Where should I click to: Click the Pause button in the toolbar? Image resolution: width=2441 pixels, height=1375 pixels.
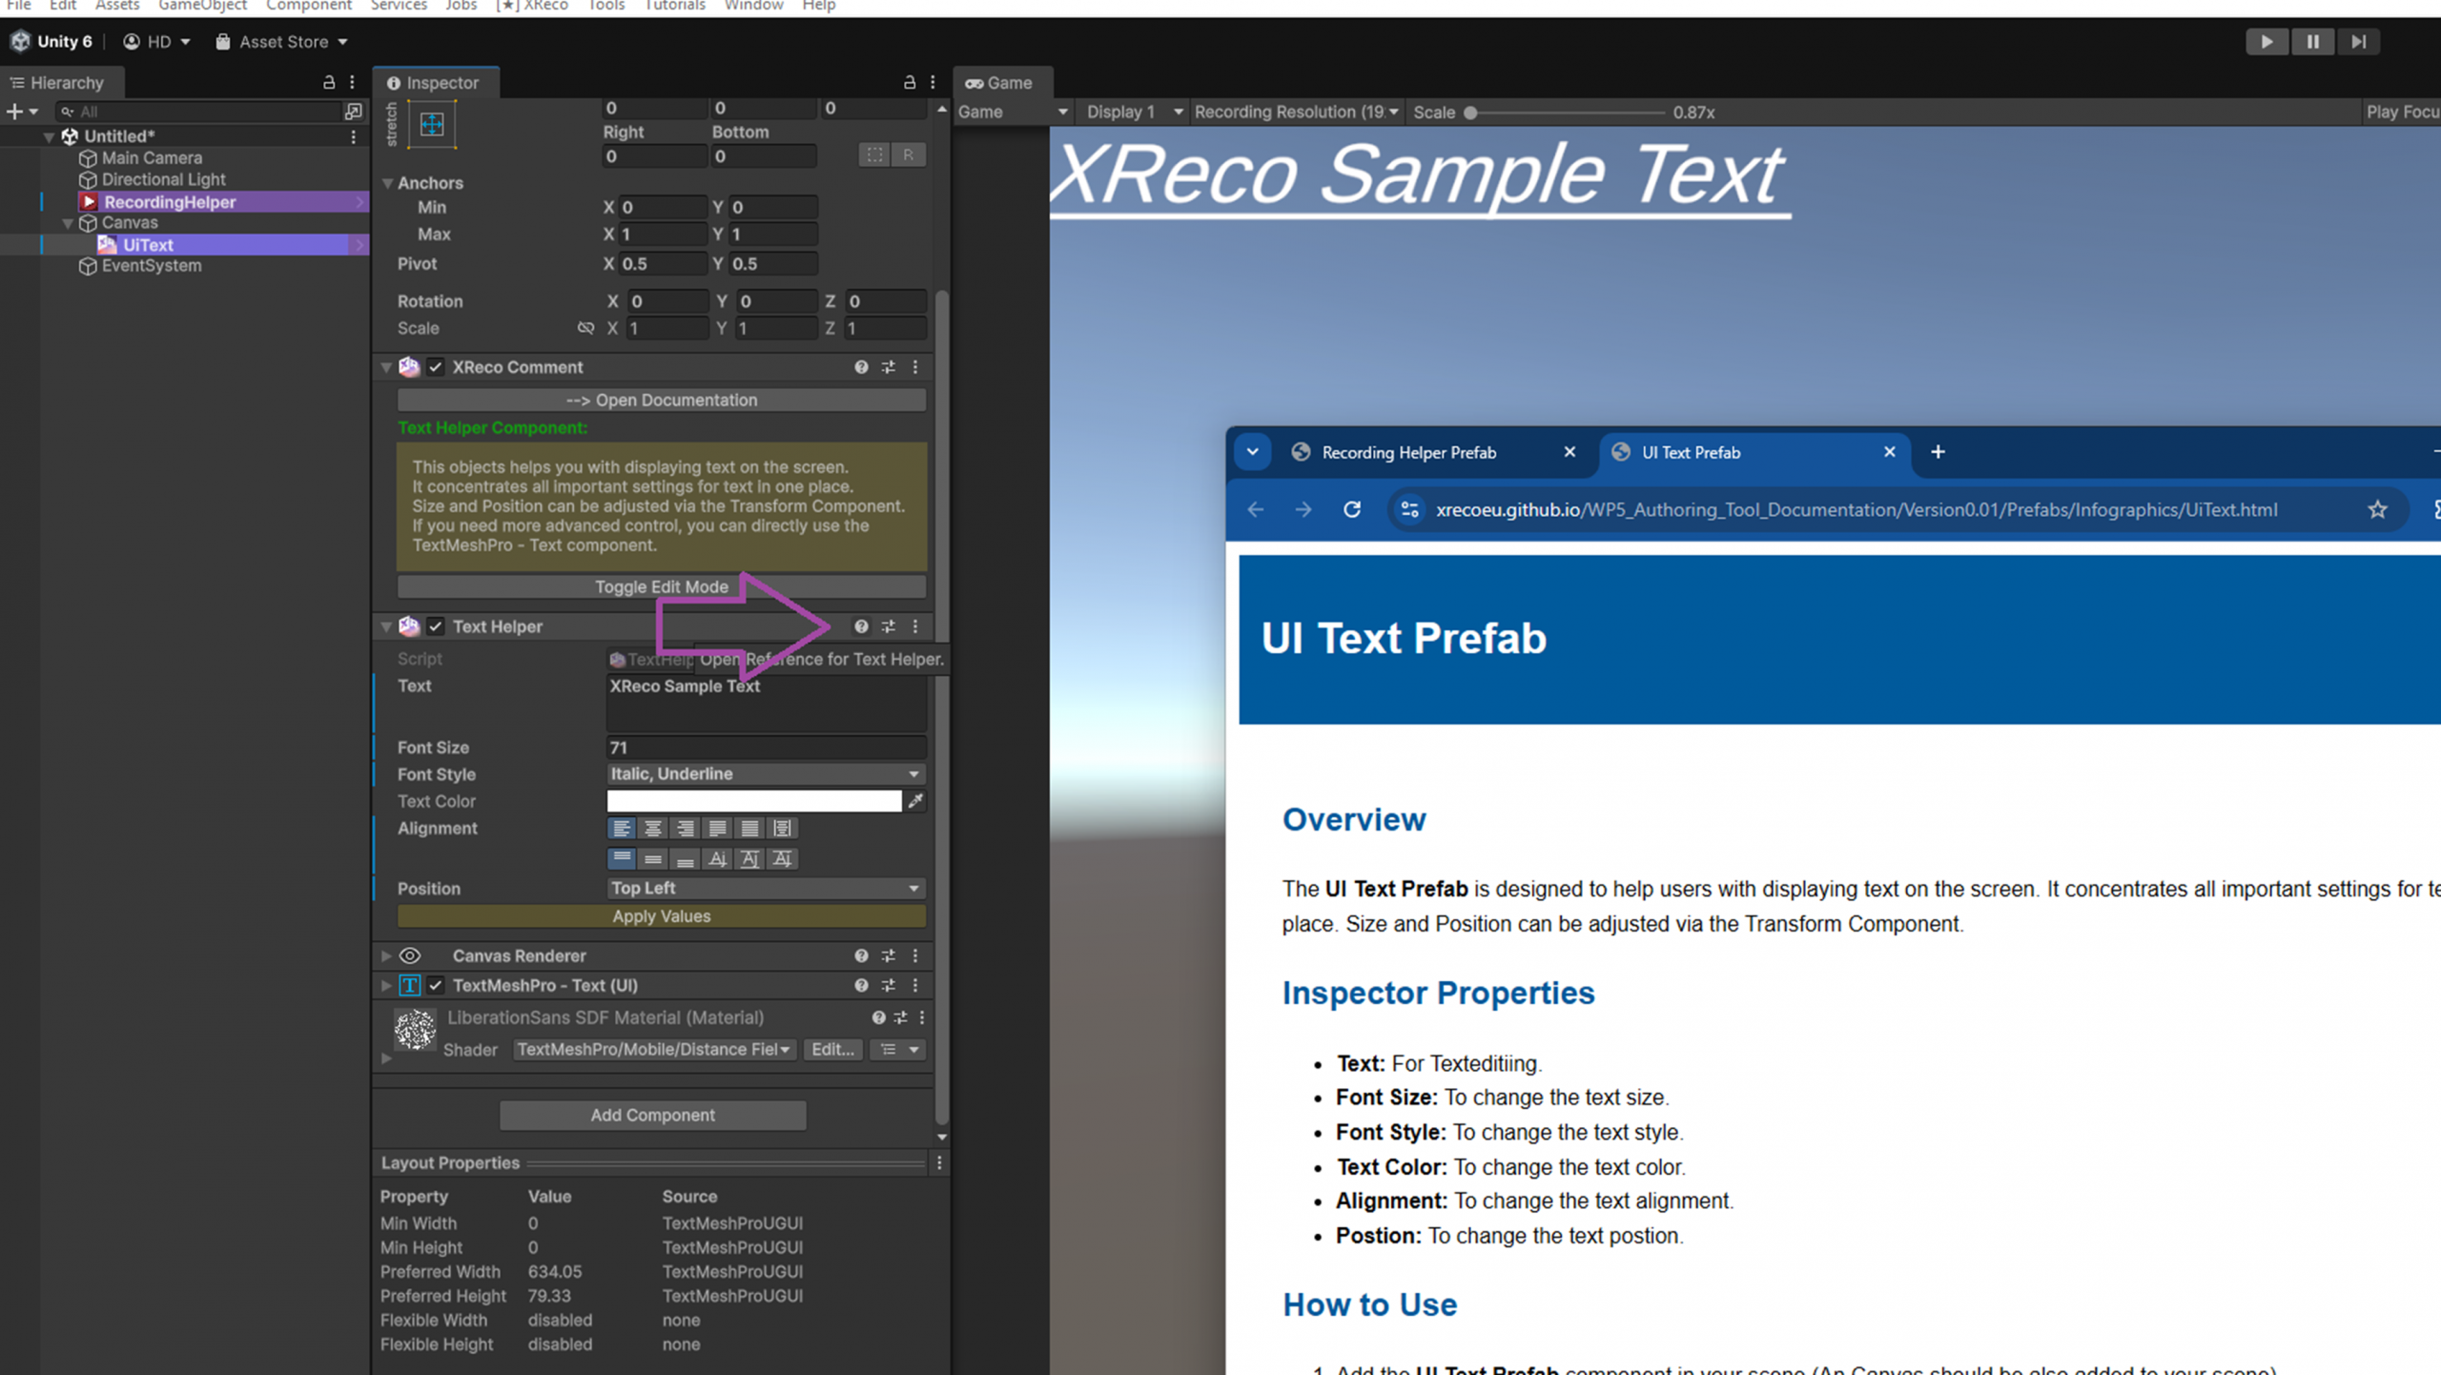(x=2312, y=42)
